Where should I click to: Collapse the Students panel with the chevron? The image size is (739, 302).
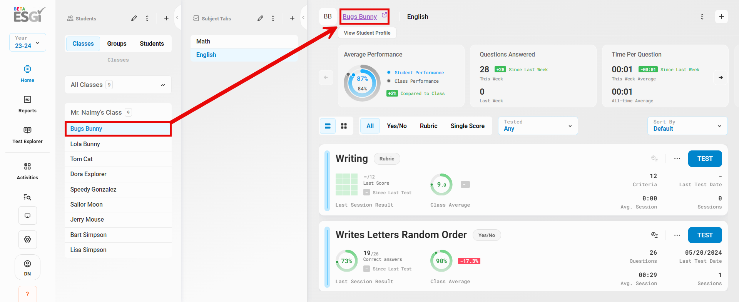pyautogui.click(x=177, y=18)
